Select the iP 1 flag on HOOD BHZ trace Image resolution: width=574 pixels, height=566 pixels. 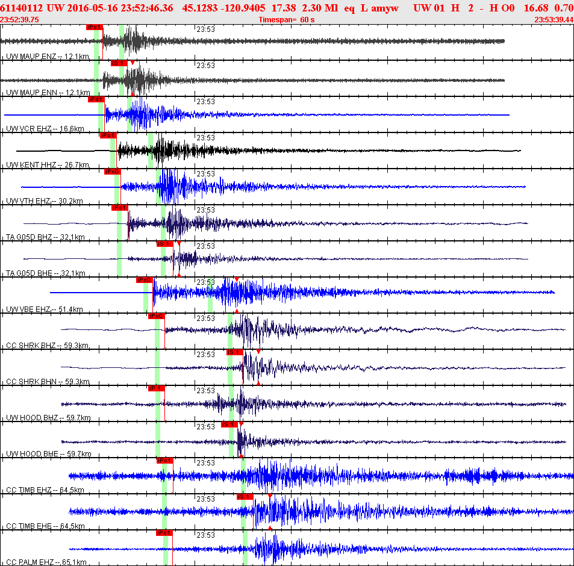157,388
